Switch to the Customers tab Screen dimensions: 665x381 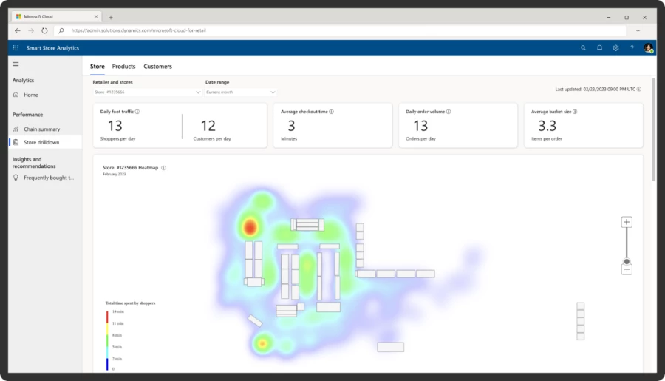tap(157, 67)
